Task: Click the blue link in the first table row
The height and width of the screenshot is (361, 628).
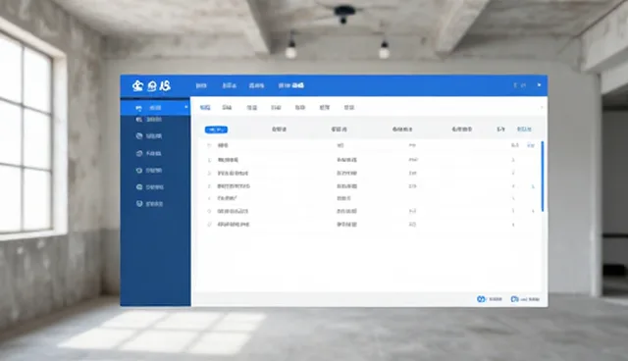Action: tap(530, 145)
